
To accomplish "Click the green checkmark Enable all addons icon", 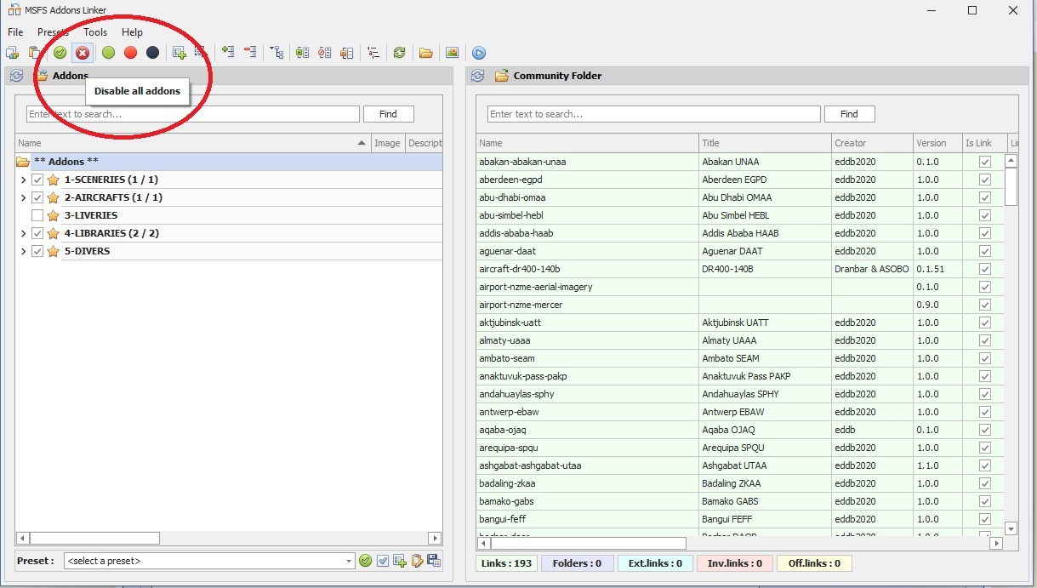I will tap(60, 53).
